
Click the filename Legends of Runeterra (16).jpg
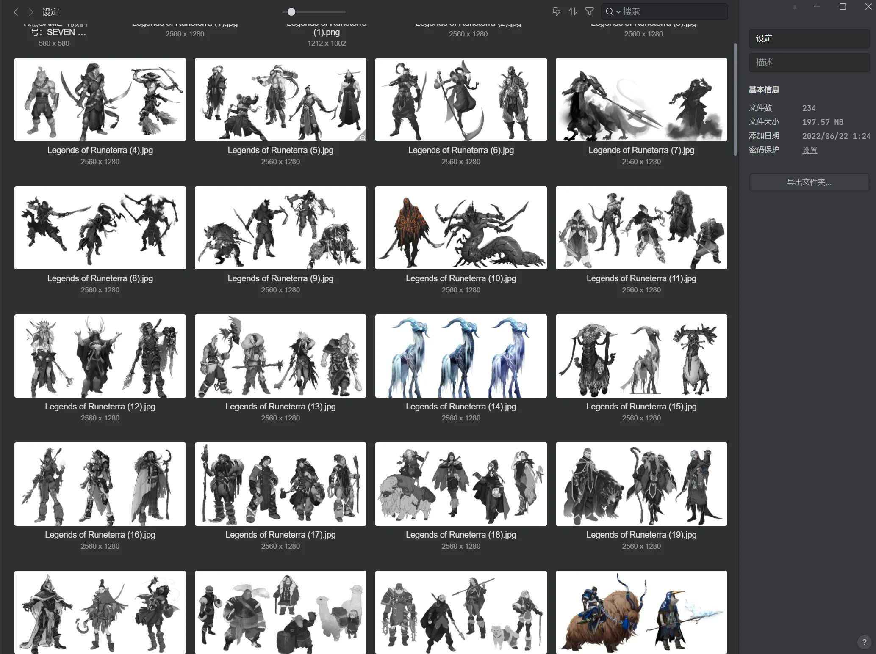(100, 535)
